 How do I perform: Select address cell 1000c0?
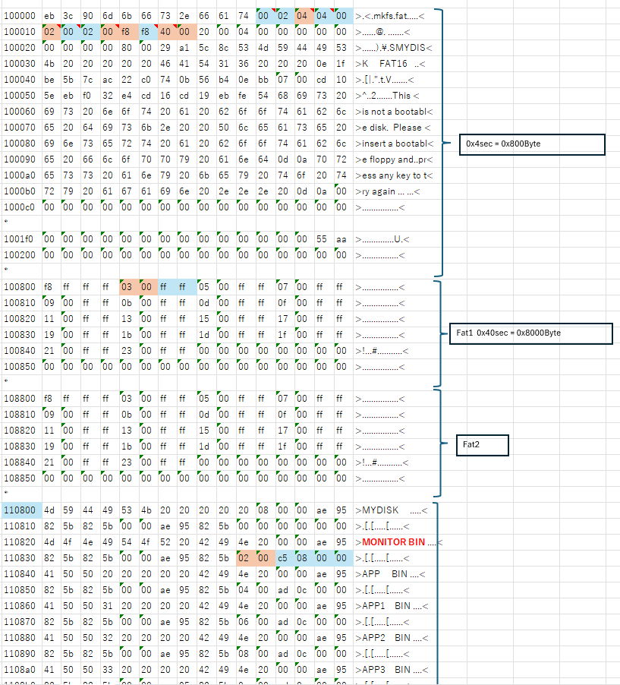[19, 207]
